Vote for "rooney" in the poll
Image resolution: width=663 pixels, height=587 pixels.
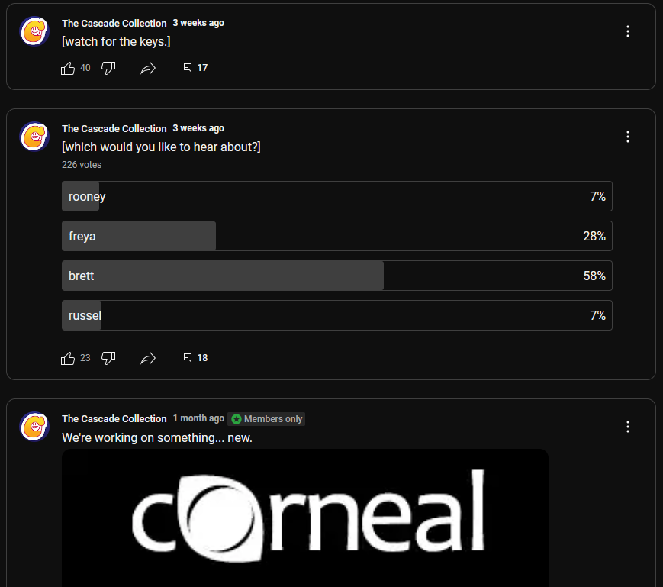pos(336,196)
